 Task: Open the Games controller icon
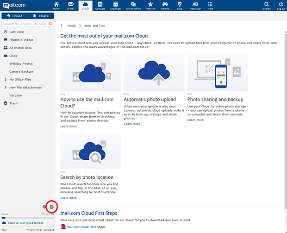pos(165,6)
